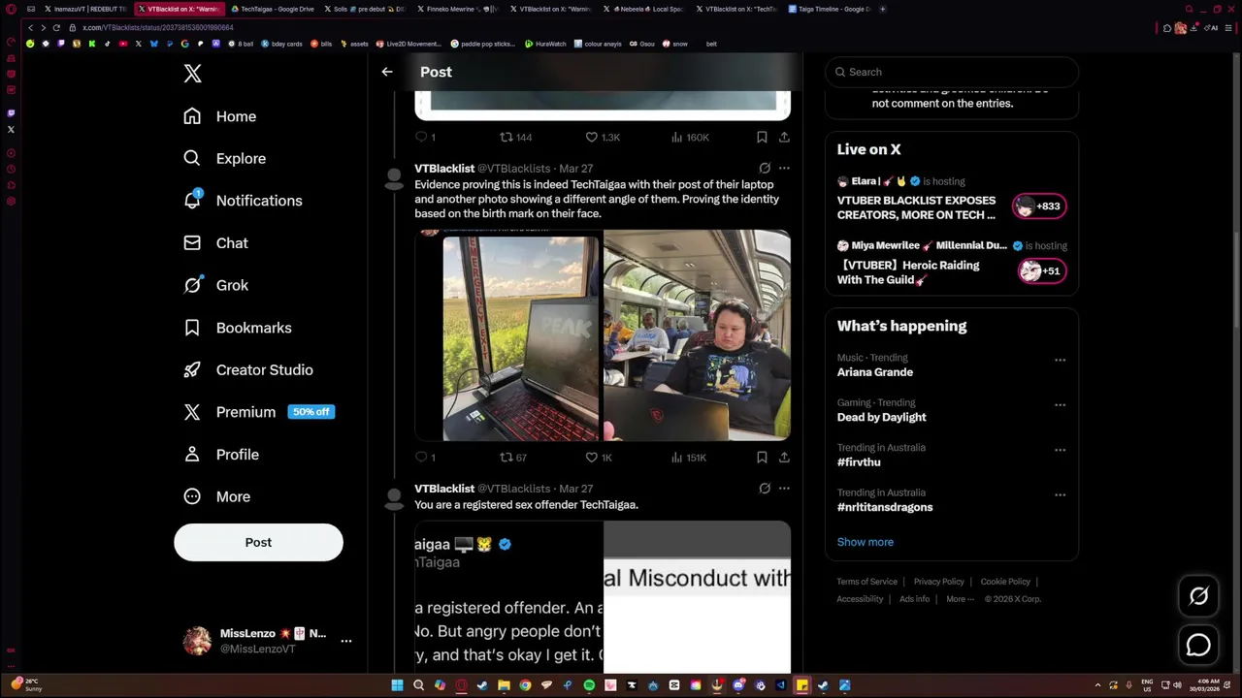The image size is (1242, 698).
Task: Share the tweet with 160K views
Action: (x=784, y=138)
